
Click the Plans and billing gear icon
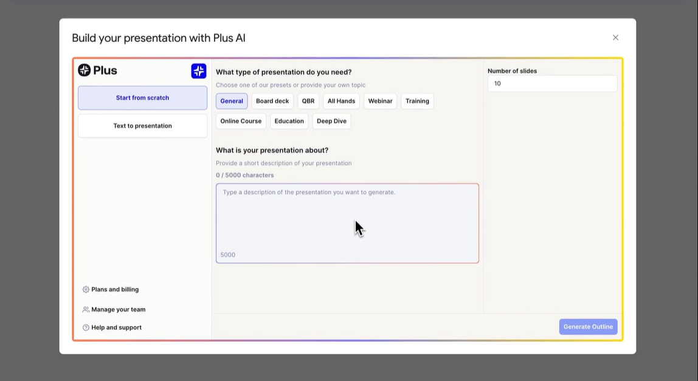[x=86, y=290]
